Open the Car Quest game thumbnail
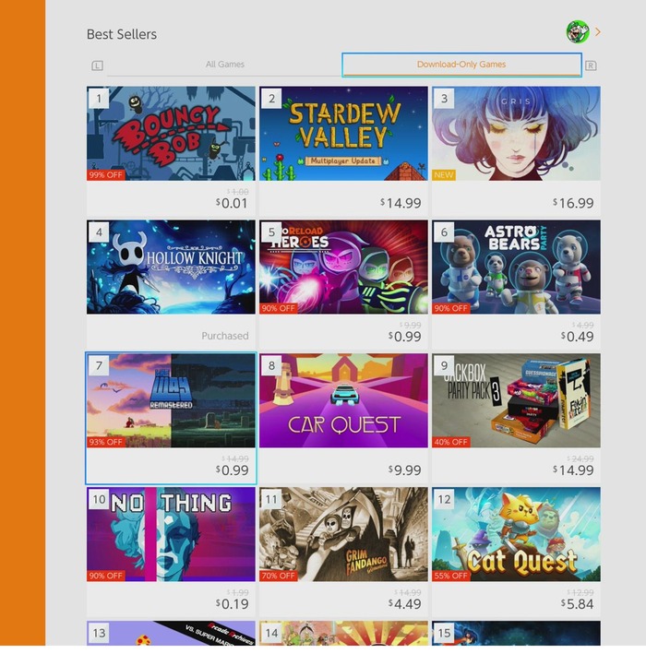 [x=343, y=400]
